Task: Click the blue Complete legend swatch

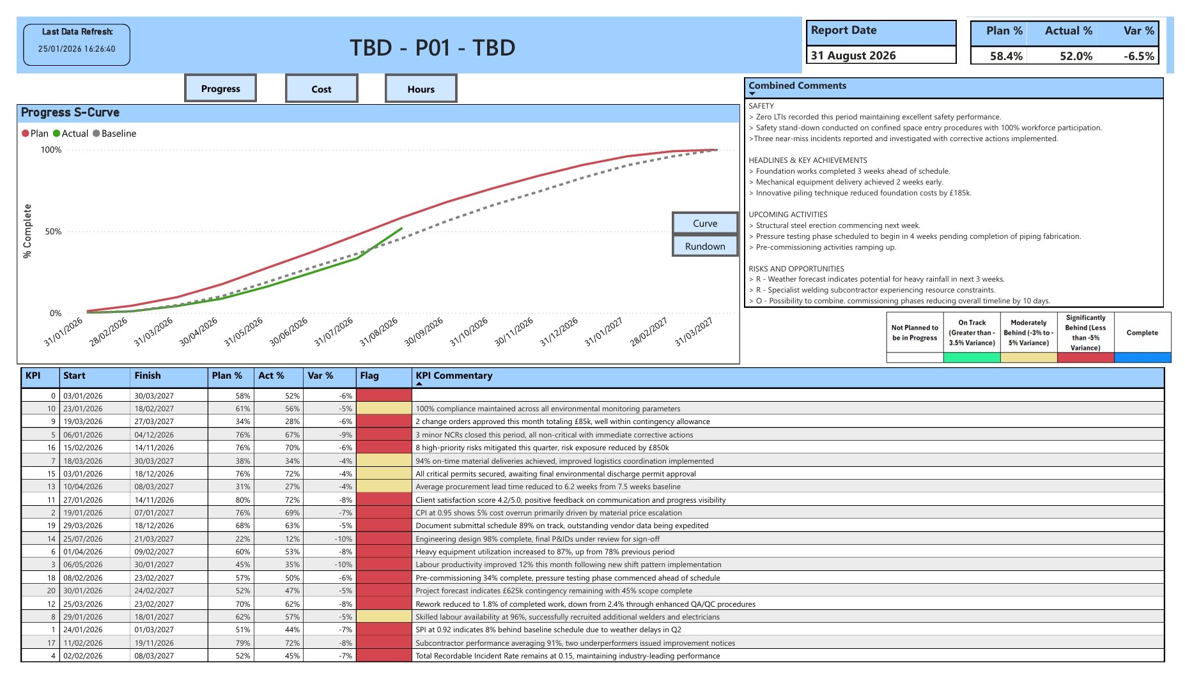Action: point(1143,359)
